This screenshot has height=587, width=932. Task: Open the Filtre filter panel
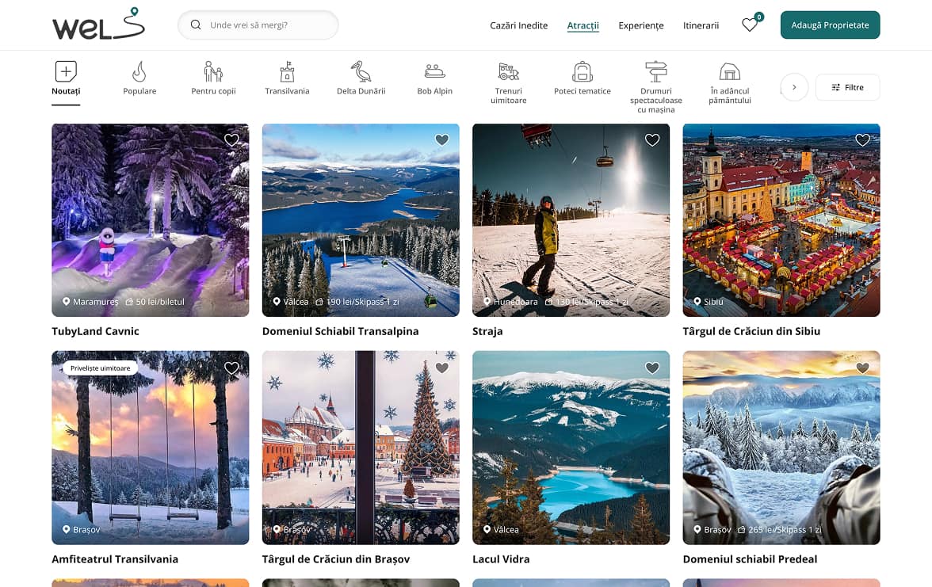pos(847,87)
